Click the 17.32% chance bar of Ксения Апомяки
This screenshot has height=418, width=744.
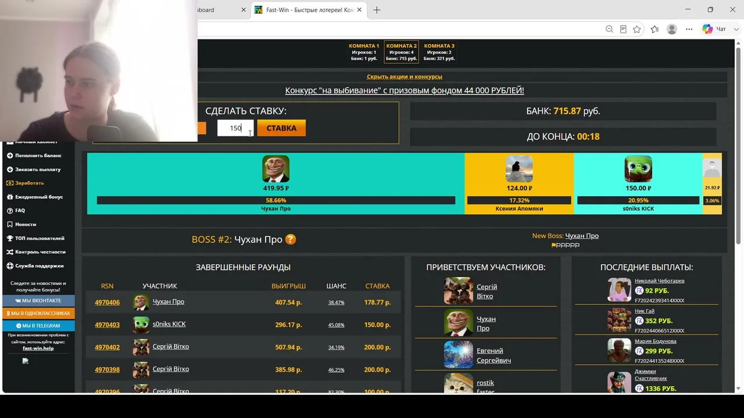519,200
